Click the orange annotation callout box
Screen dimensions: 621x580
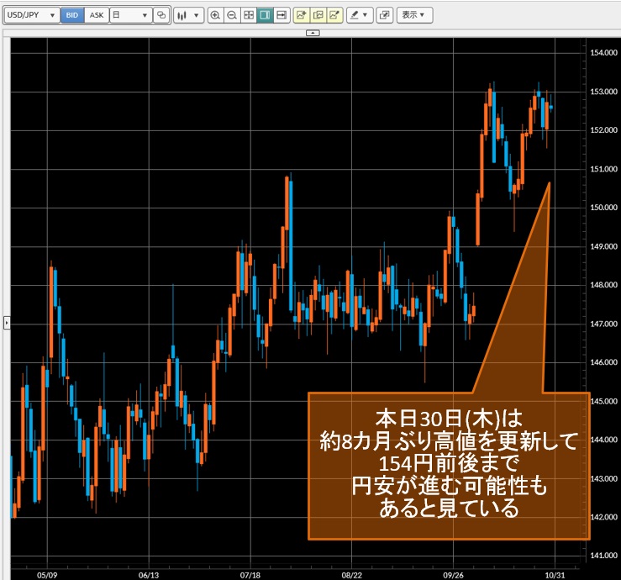[444, 465]
